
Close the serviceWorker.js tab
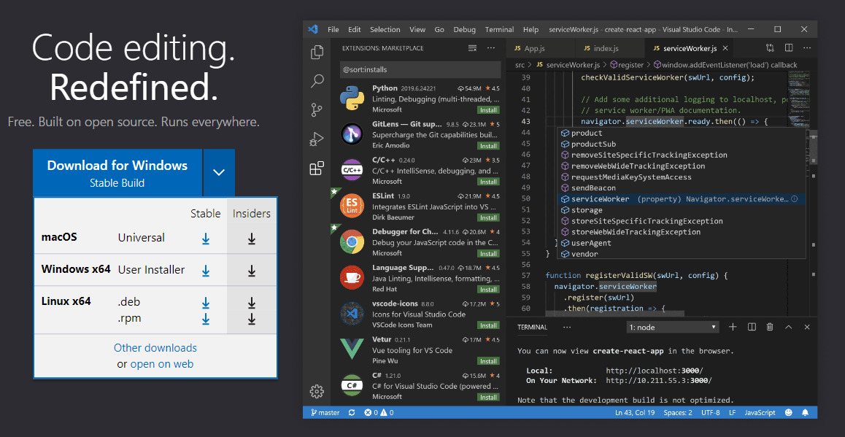[x=725, y=48]
